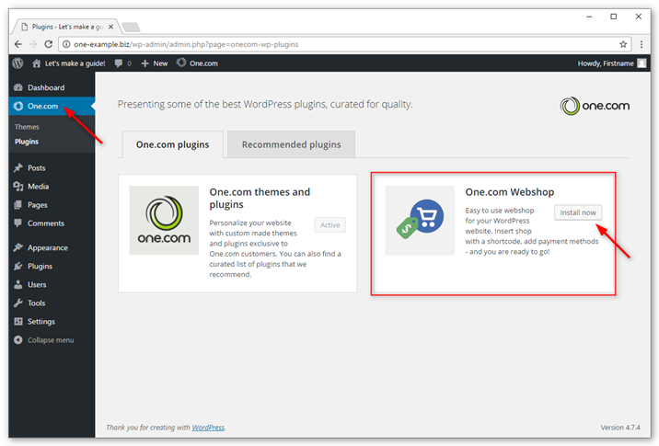Click Install now for One.com Webshop
This screenshot has width=659, height=446.
pos(578,212)
